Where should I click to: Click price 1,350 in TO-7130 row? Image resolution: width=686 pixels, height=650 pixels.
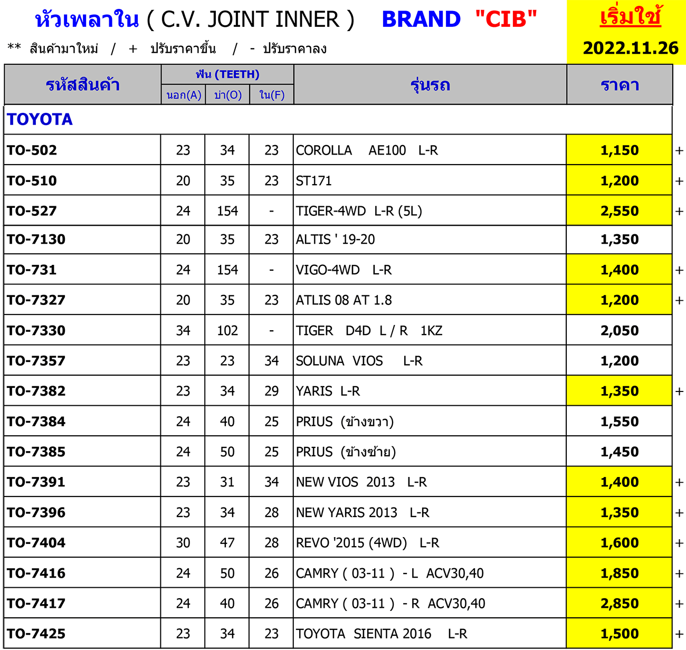[620, 240]
